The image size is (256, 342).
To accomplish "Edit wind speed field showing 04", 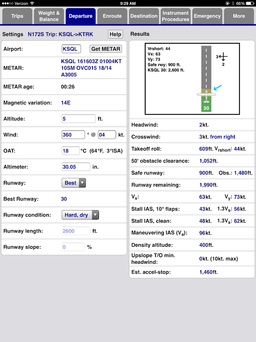I will [x=107, y=135].
